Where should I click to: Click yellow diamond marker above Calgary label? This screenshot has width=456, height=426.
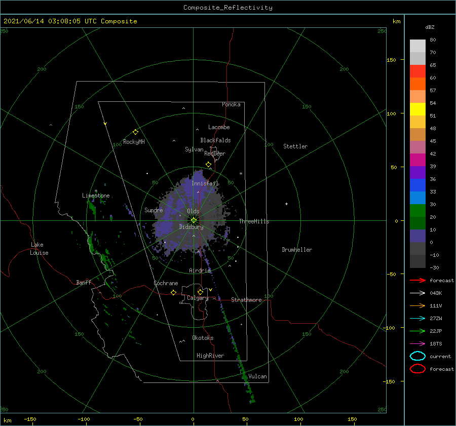(200, 292)
